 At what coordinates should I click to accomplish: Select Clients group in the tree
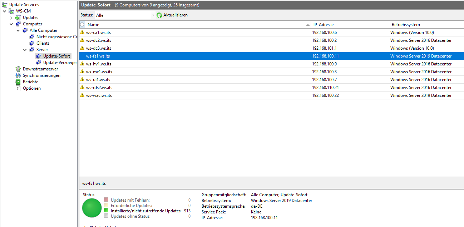point(43,43)
